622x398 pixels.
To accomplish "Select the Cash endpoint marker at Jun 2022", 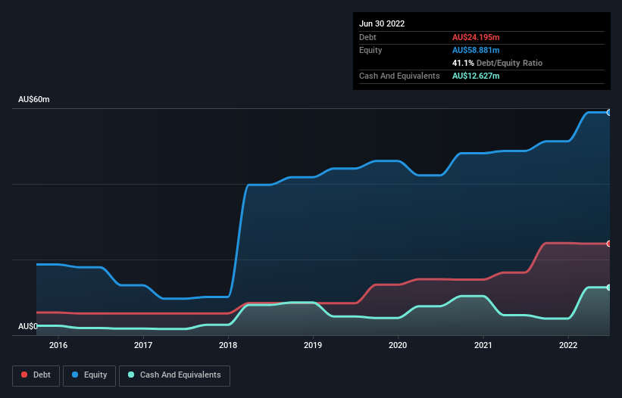I will coord(609,287).
